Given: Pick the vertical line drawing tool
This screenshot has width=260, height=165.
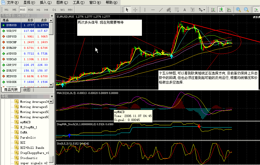Looking at the screenshot, I should [145, 10].
